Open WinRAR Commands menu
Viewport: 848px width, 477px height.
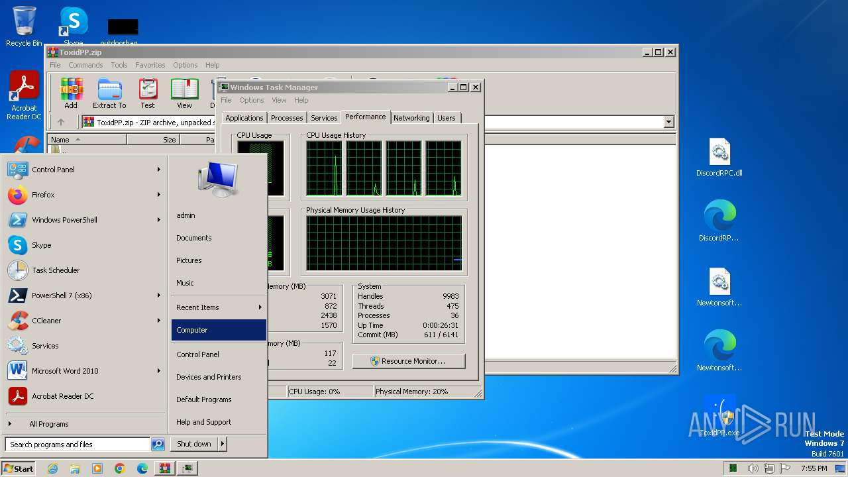(x=85, y=65)
